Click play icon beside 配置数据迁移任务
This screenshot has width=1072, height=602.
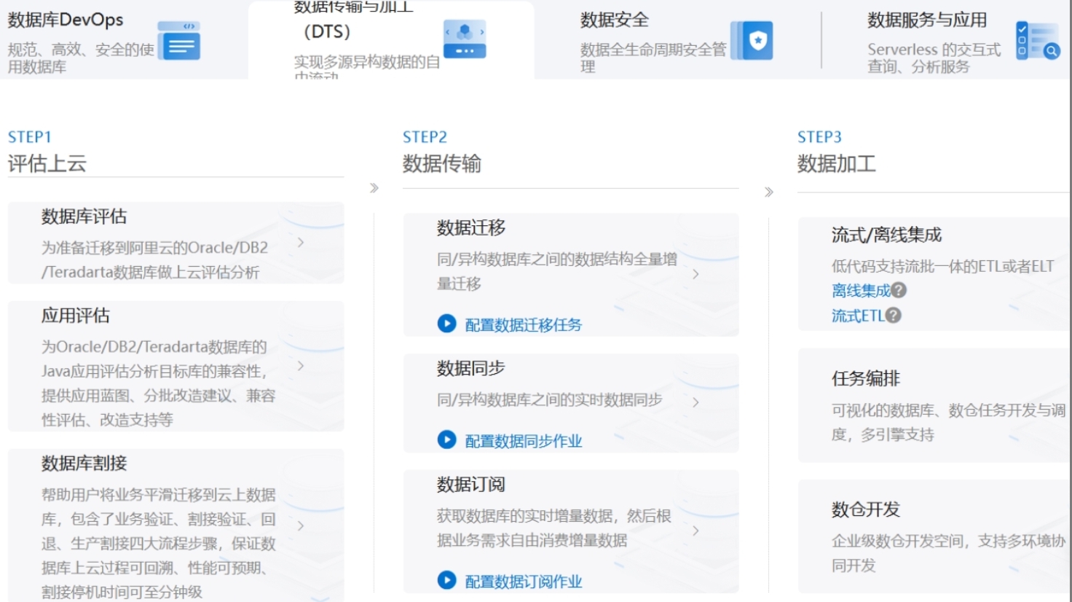[446, 323]
